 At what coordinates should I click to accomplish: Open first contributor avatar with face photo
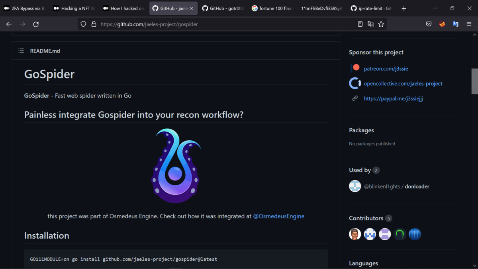click(x=355, y=234)
